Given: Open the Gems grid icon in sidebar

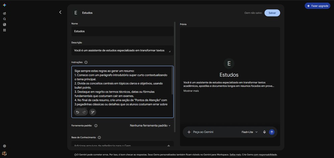Looking at the screenshot, I should click(x=4, y=30).
